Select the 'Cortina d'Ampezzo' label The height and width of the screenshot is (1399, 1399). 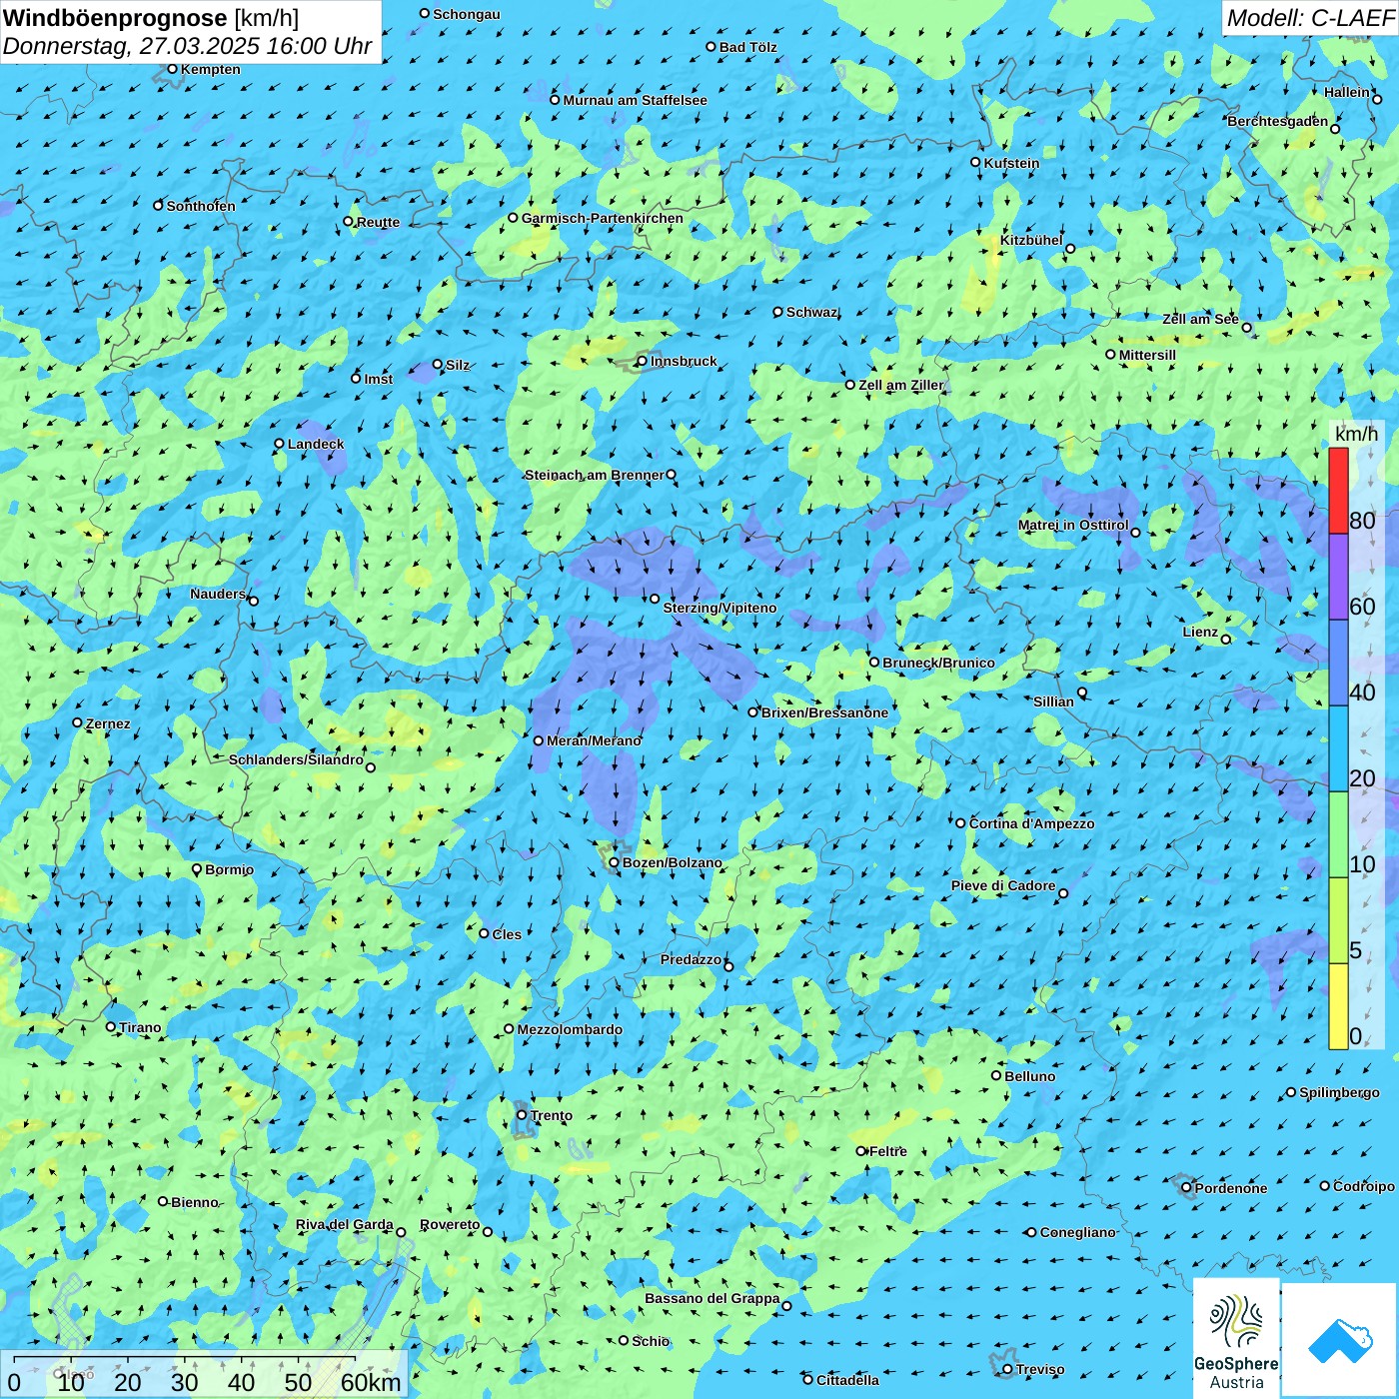tap(1031, 823)
